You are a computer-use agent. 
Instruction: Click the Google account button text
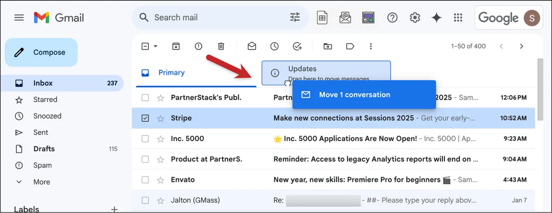point(498,18)
